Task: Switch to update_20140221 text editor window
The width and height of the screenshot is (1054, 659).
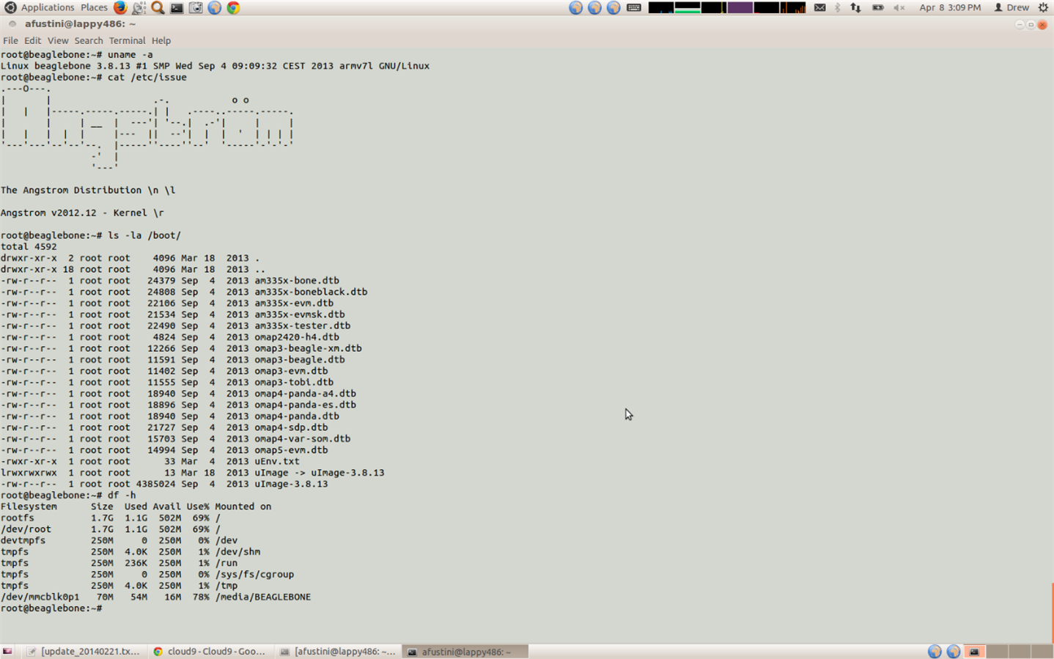Action: pyautogui.click(x=84, y=651)
